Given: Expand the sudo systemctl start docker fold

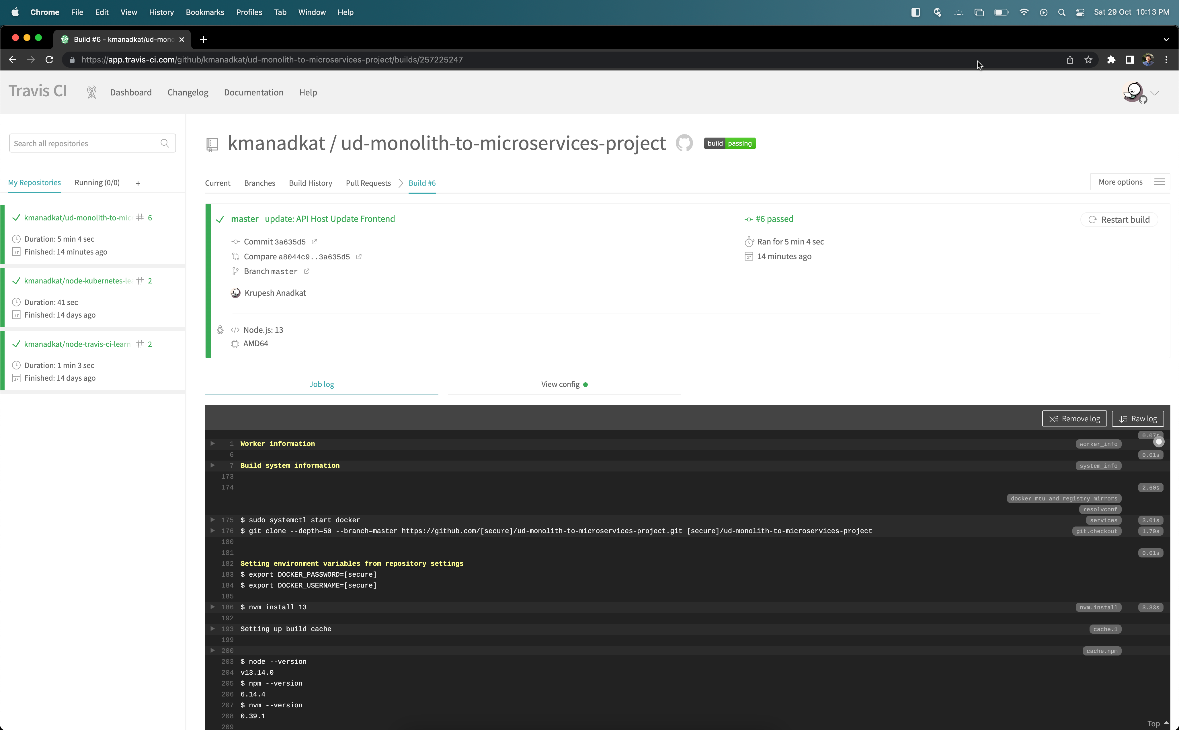Looking at the screenshot, I should click(x=212, y=520).
